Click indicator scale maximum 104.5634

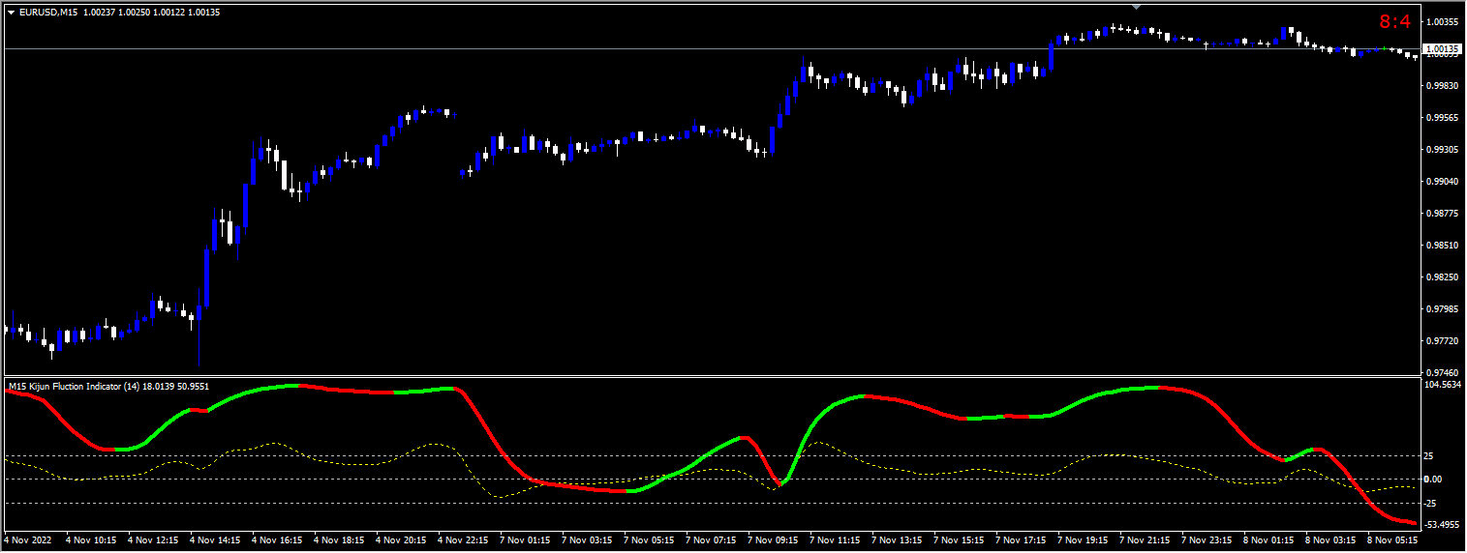(x=1444, y=384)
